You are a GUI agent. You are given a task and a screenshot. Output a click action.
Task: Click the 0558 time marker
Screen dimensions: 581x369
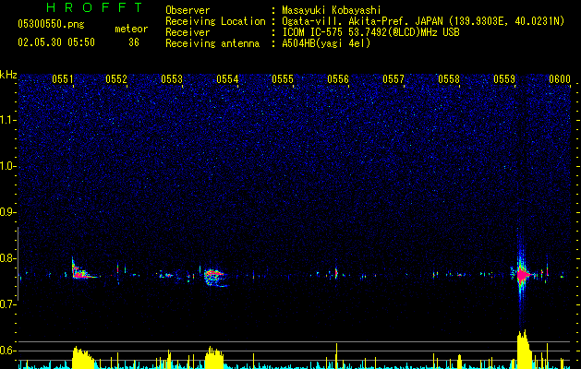coord(449,79)
